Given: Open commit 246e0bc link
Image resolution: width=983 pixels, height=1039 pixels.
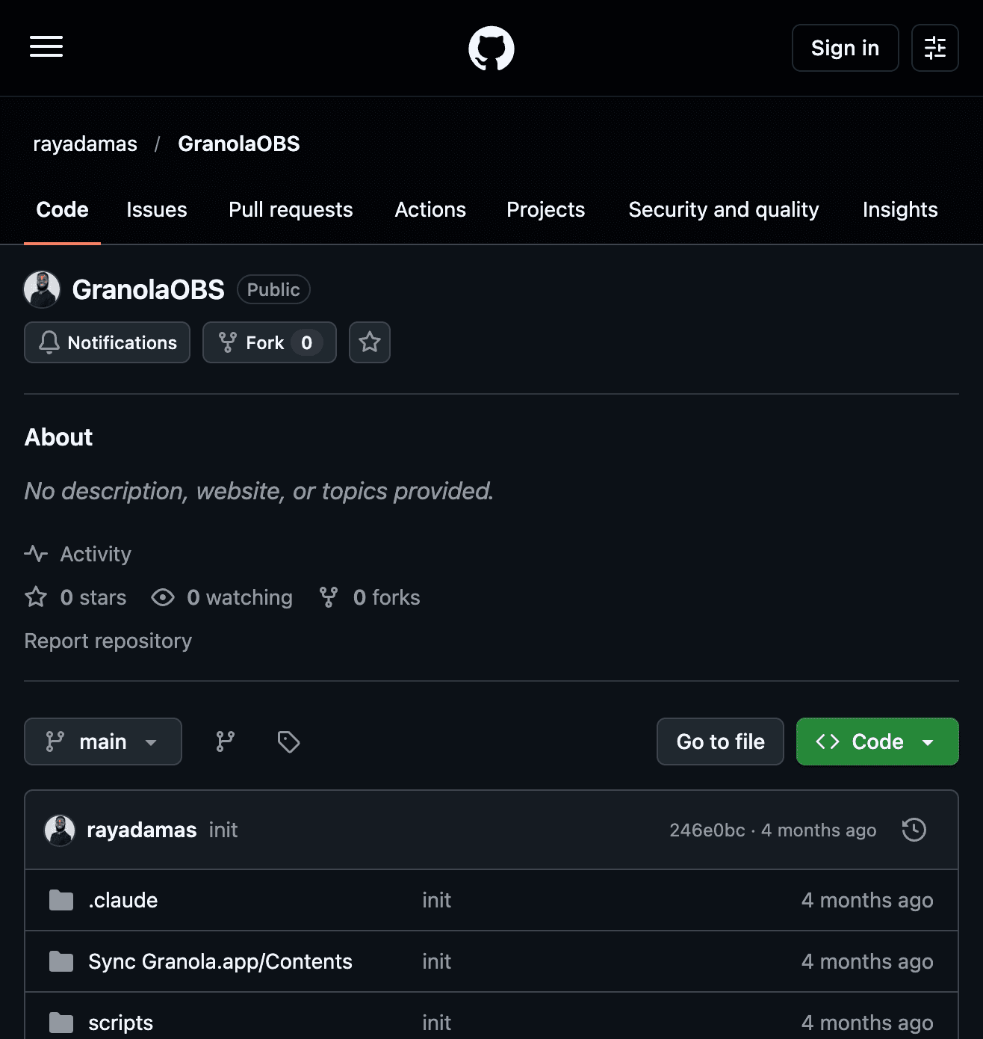Looking at the screenshot, I should tap(707, 830).
